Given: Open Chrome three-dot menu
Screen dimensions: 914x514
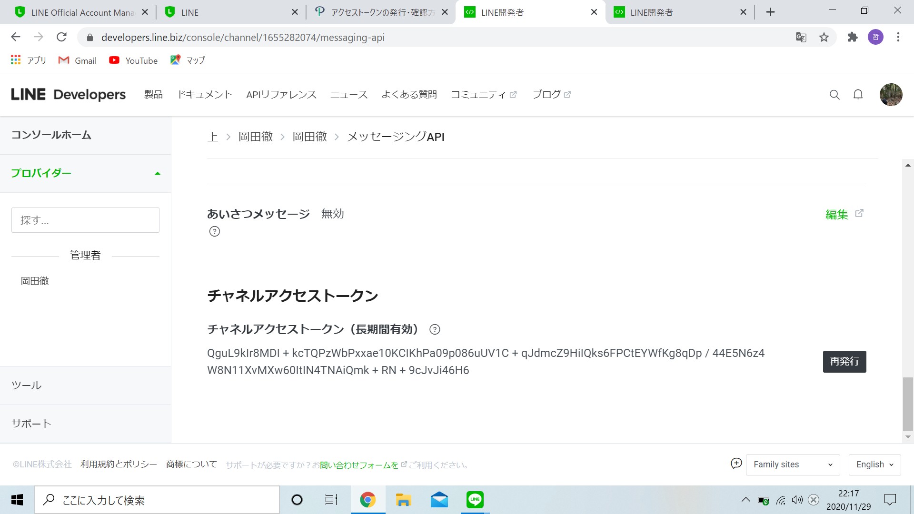Looking at the screenshot, I should point(898,37).
